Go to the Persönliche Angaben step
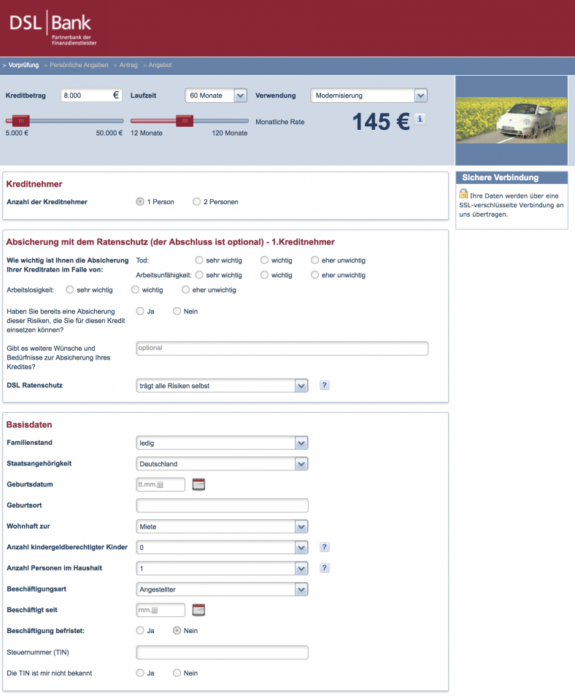 (79, 65)
